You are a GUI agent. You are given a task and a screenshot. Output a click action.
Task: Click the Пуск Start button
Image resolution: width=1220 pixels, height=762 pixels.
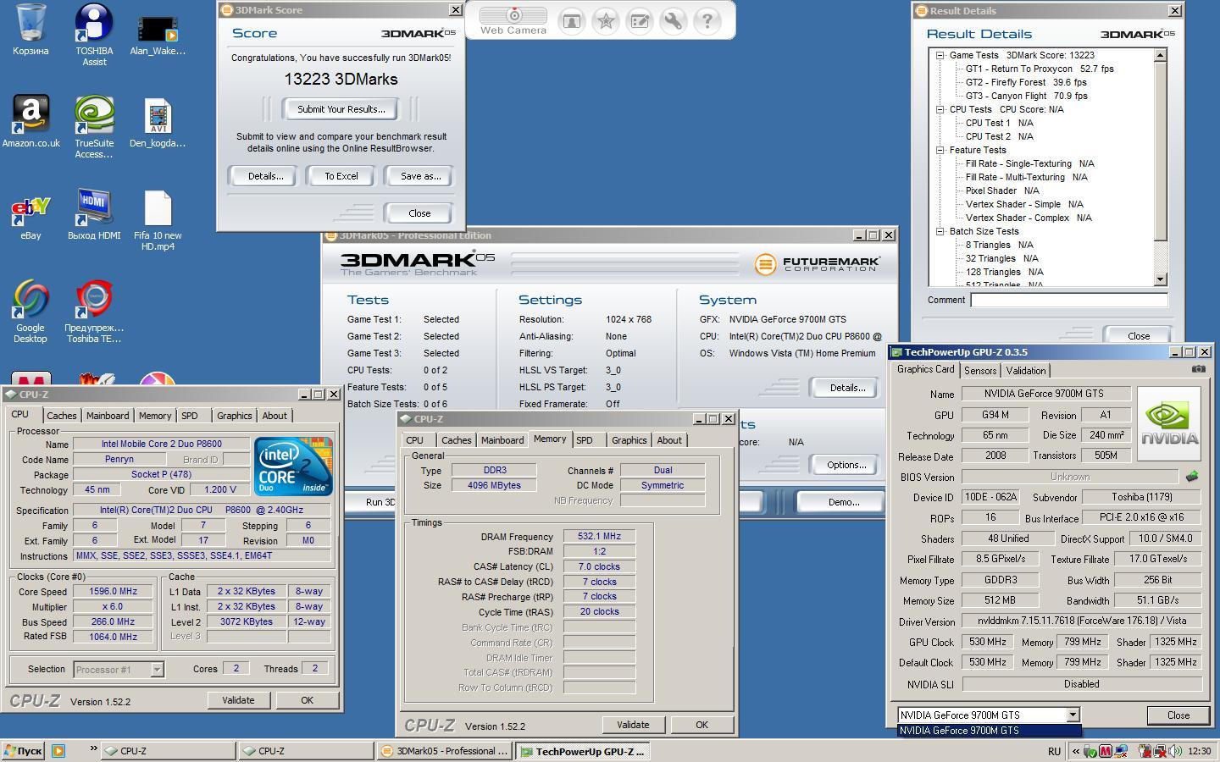click(23, 750)
